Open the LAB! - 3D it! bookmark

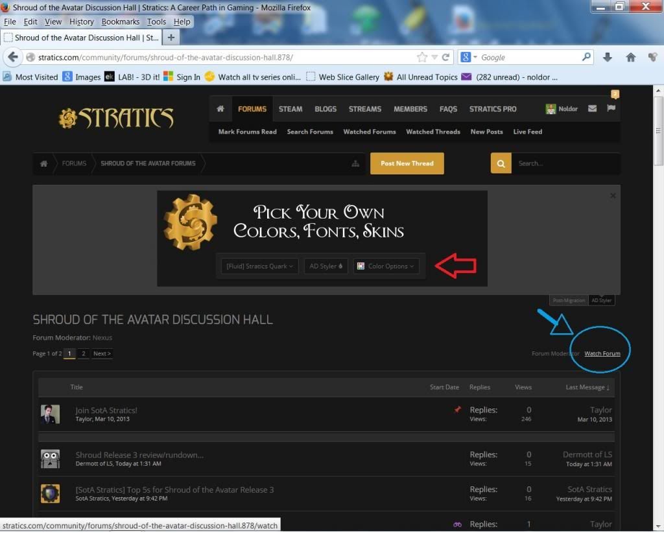tap(132, 77)
